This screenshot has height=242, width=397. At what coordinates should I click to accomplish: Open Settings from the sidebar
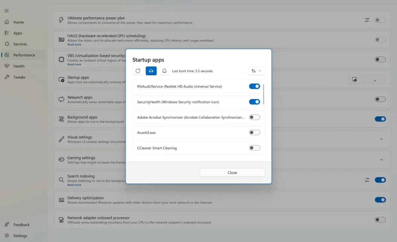(x=23, y=236)
